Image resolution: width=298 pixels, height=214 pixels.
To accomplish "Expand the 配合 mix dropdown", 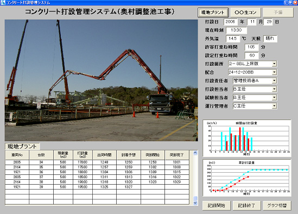I will click(274, 72).
